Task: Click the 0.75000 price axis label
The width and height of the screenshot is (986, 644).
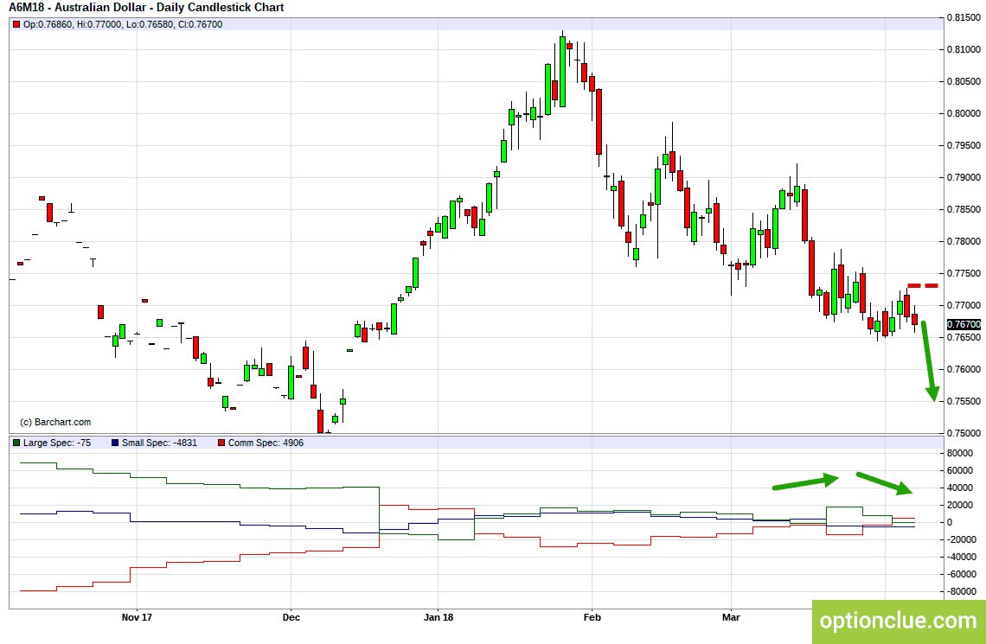Action: pyautogui.click(x=964, y=434)
